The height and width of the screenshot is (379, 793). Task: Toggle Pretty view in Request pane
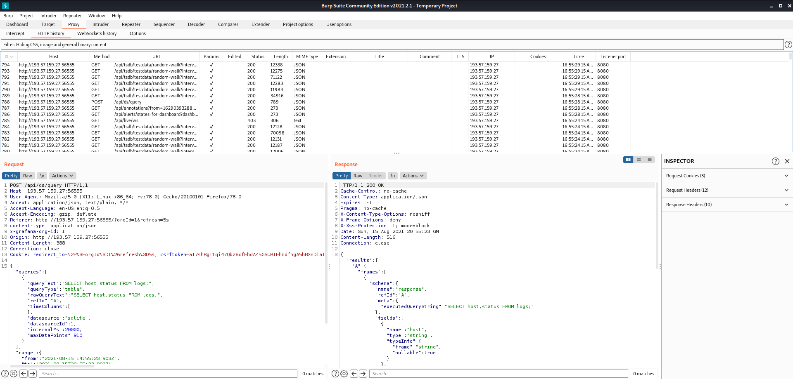(x=11, y=176)
